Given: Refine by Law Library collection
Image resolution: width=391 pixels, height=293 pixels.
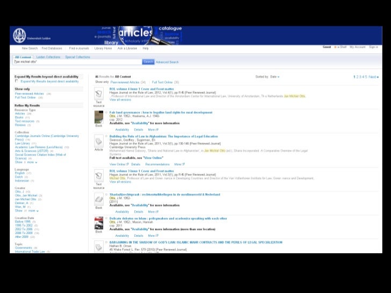Looking at the screenshot, I should (22, 143).
